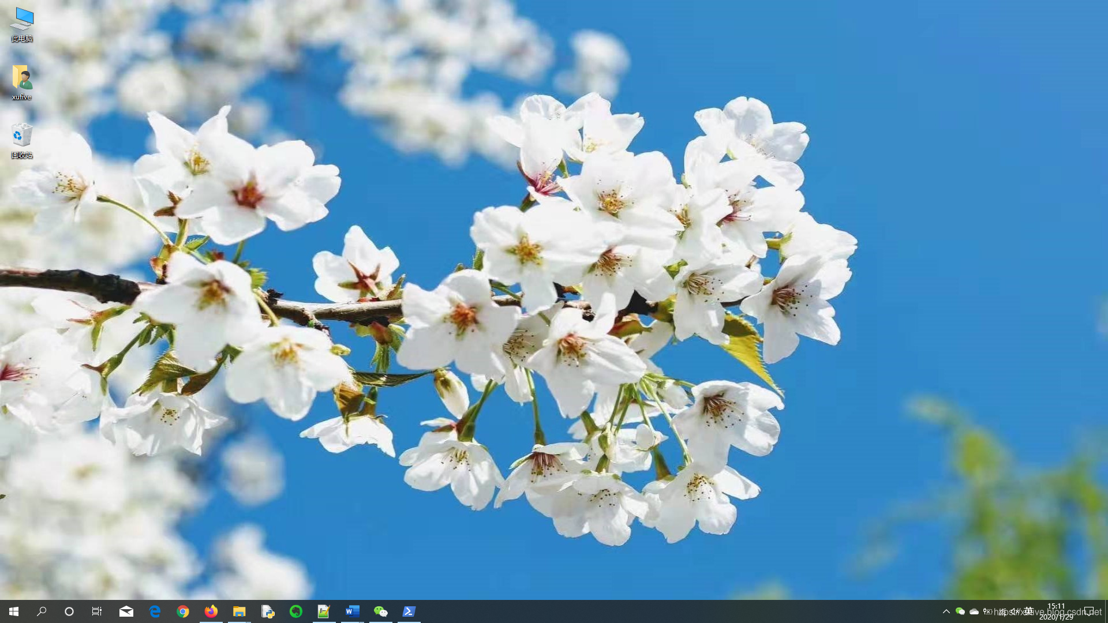Open the clock and date flyout
Viewport: 1108px width, 623px height.
point(1056,611)
